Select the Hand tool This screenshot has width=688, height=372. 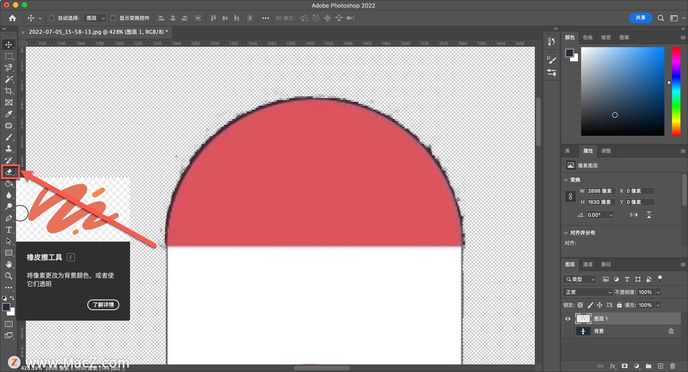[x=9, y=264]
